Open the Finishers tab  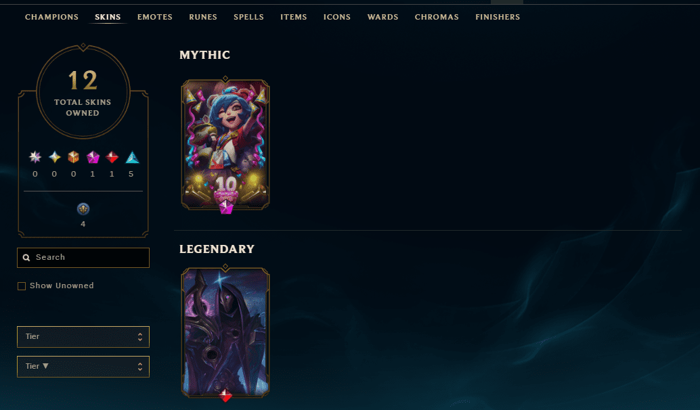(x=498, y=17)
